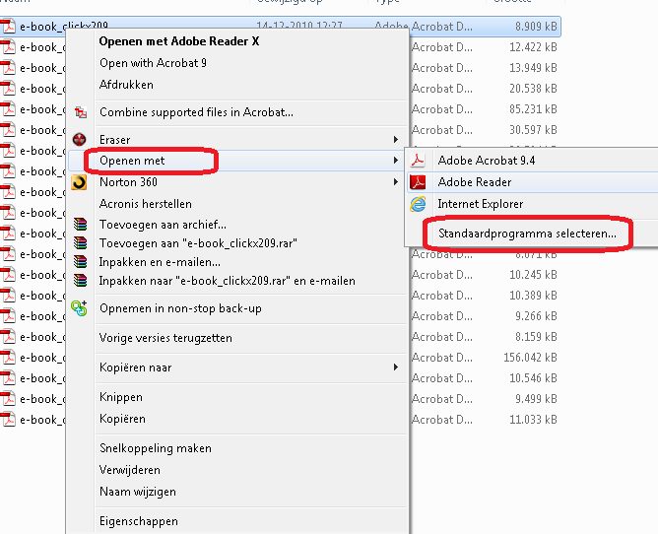This screenshot has width=658, height=534.
Task: Choose the red Adobe Reader icon in the submenu
Action: tap(418, 182)
